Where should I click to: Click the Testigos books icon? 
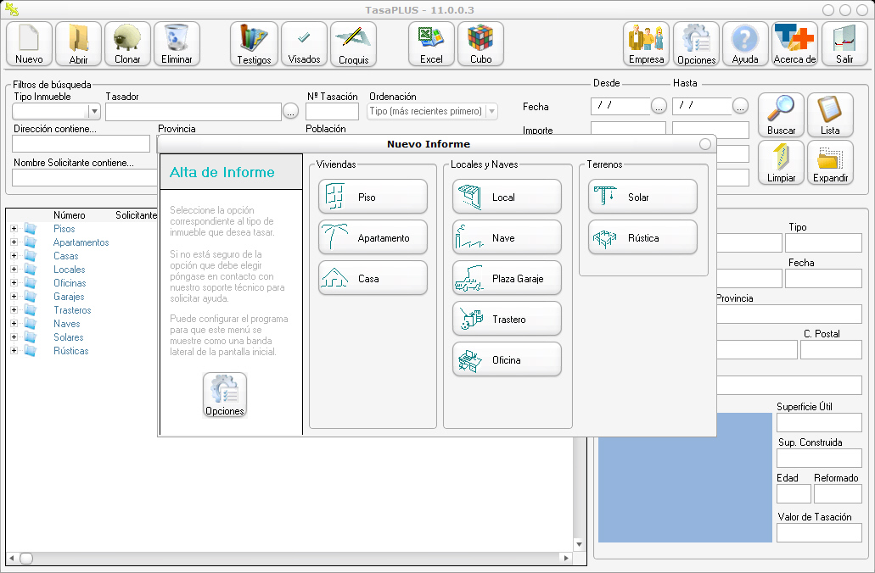[x=254, y=44]
